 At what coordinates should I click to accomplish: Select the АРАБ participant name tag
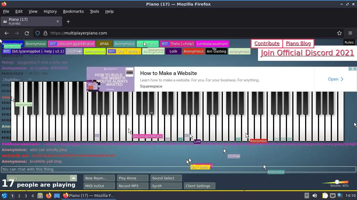(104, 44)
